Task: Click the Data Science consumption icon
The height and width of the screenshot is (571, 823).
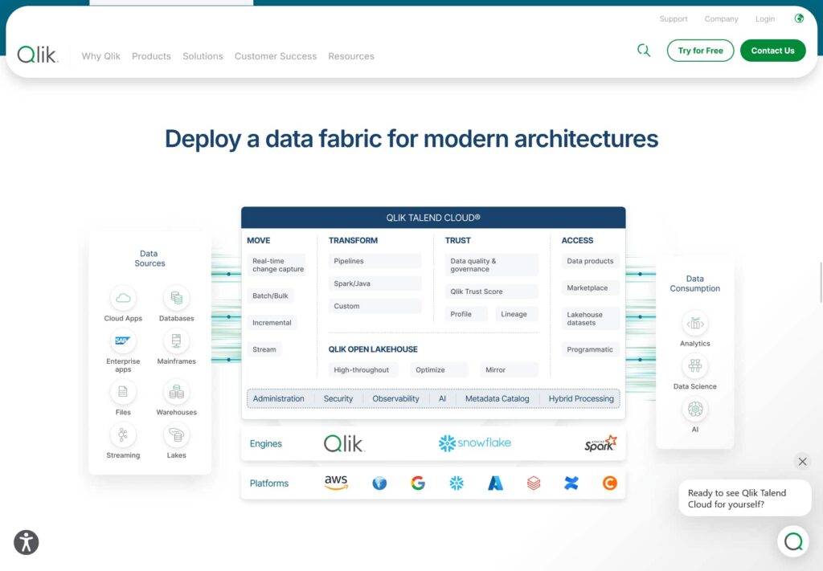Action: [695, 366]
